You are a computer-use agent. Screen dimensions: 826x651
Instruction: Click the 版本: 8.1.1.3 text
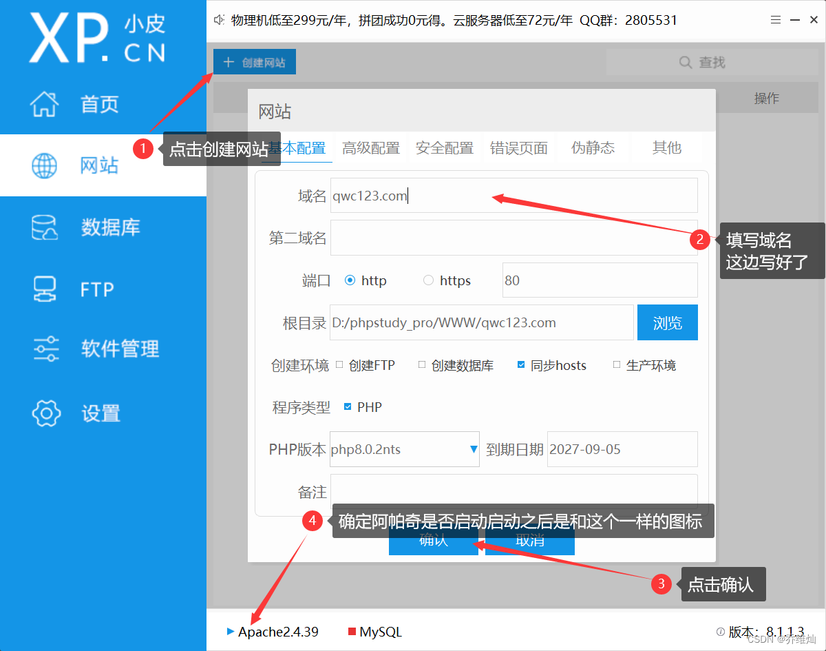click(766, 632)
